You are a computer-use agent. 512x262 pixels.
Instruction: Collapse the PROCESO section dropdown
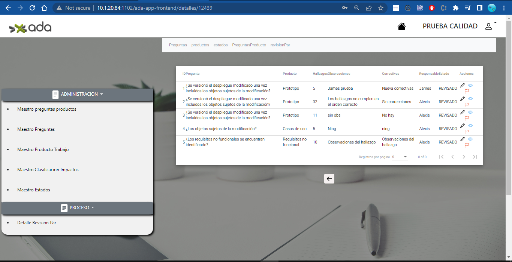[78, 208]
